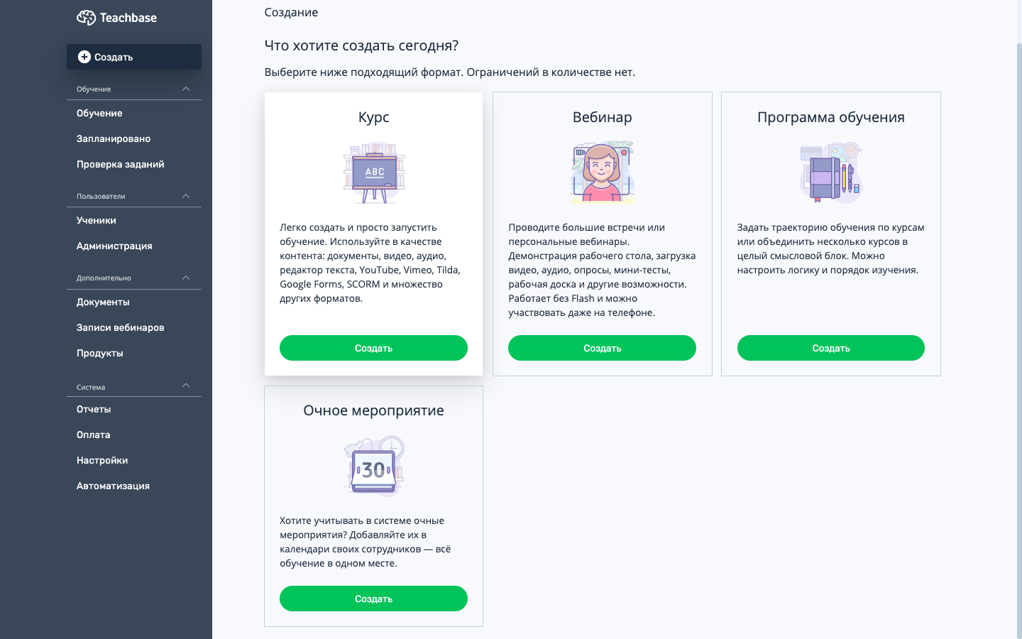Open the Отчеты page
Image resolution: width=1022 pixels, height=639 pixels.
[x=93, y=409]
